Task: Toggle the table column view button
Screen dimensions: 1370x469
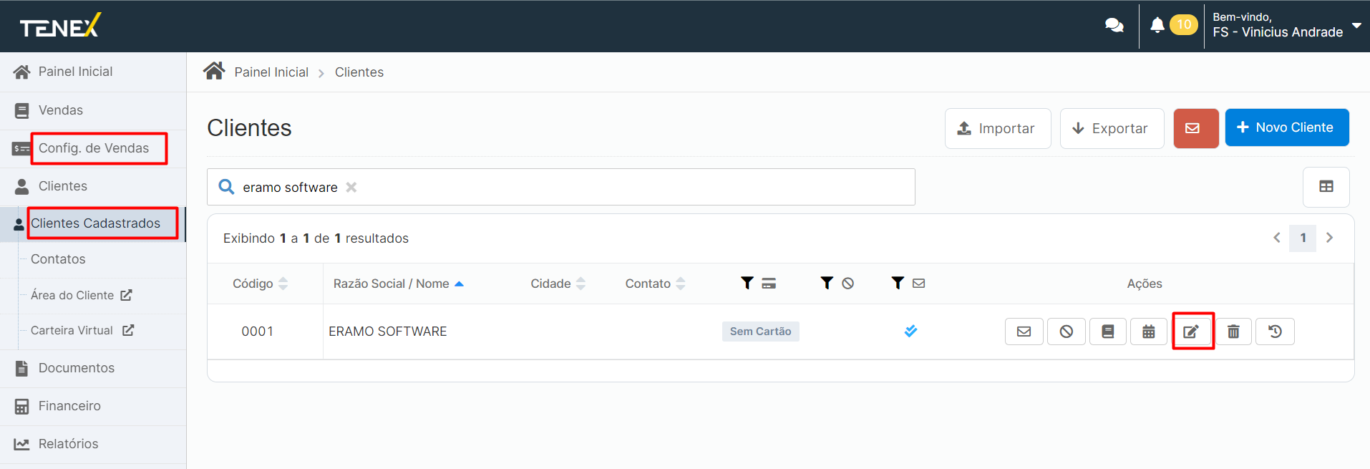Action: 1326,187
